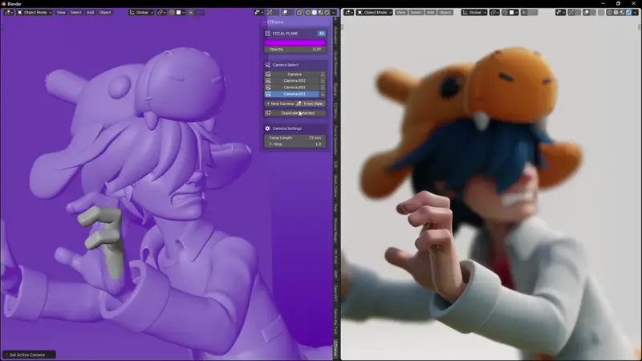
Task: Switch right viewport to rendered shading
Action: click(628, 12)
